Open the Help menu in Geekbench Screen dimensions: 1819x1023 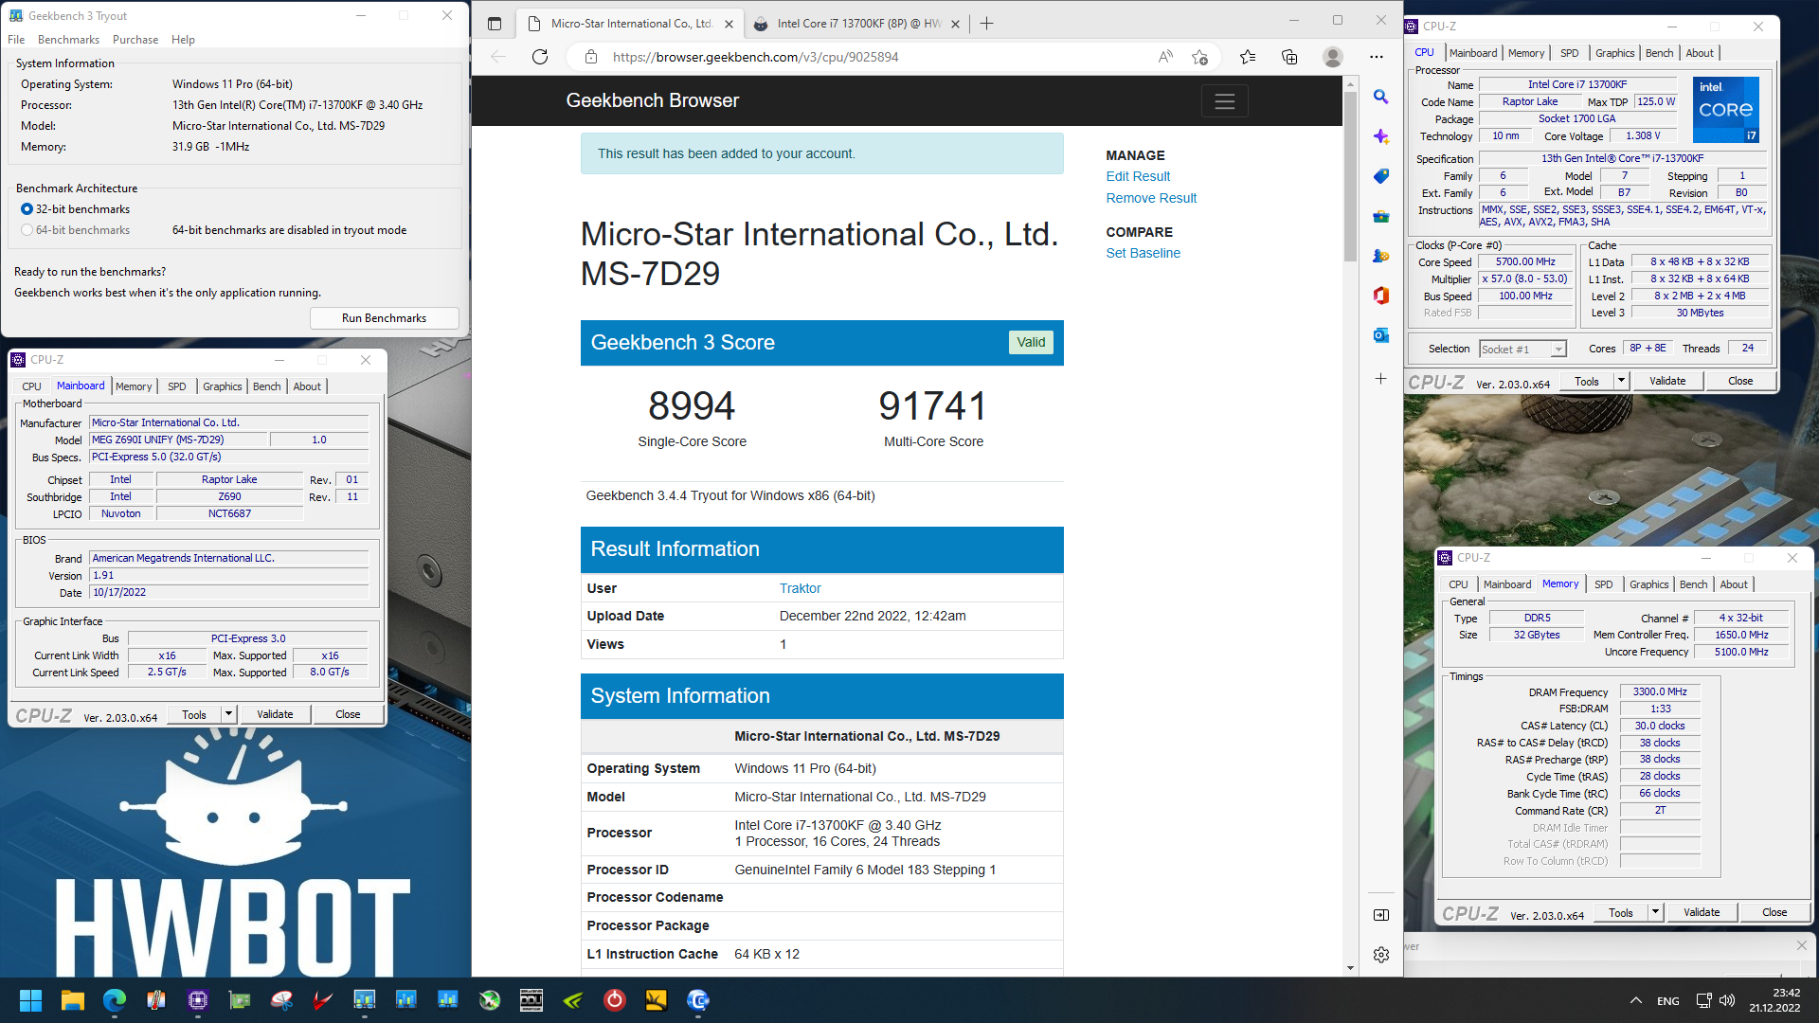click(x=183, y=40)
